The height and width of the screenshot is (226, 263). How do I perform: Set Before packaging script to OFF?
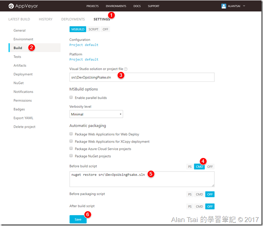(210, 194)
